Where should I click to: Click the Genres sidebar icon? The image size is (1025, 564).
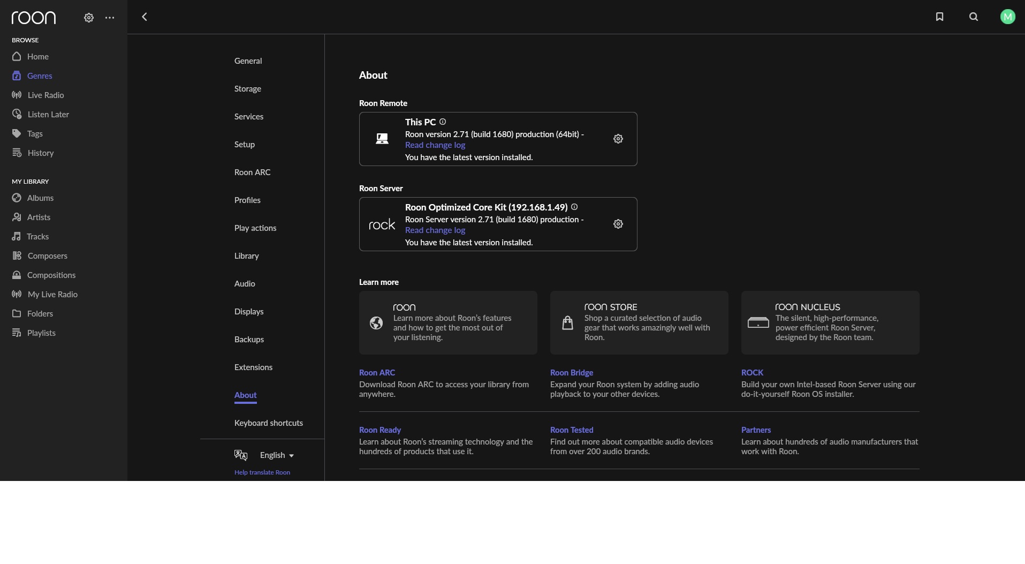(17, 76)
